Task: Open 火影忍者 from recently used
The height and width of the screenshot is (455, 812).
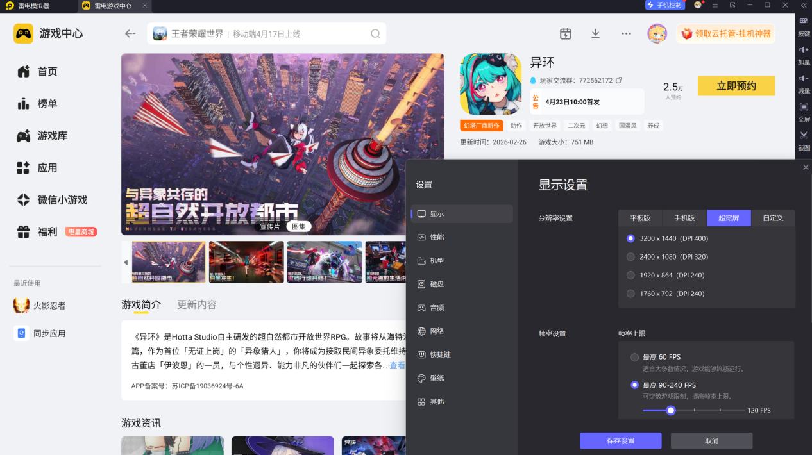Action: [x=40, y=306]
